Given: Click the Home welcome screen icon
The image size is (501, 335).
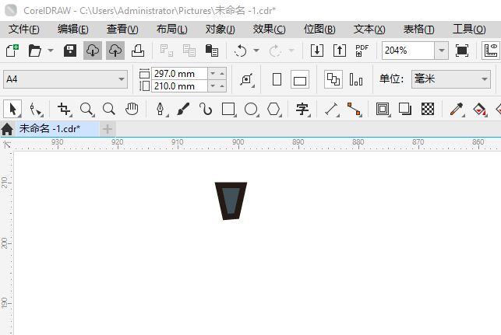Looking at the screenshot, I should tap(7, 129).
